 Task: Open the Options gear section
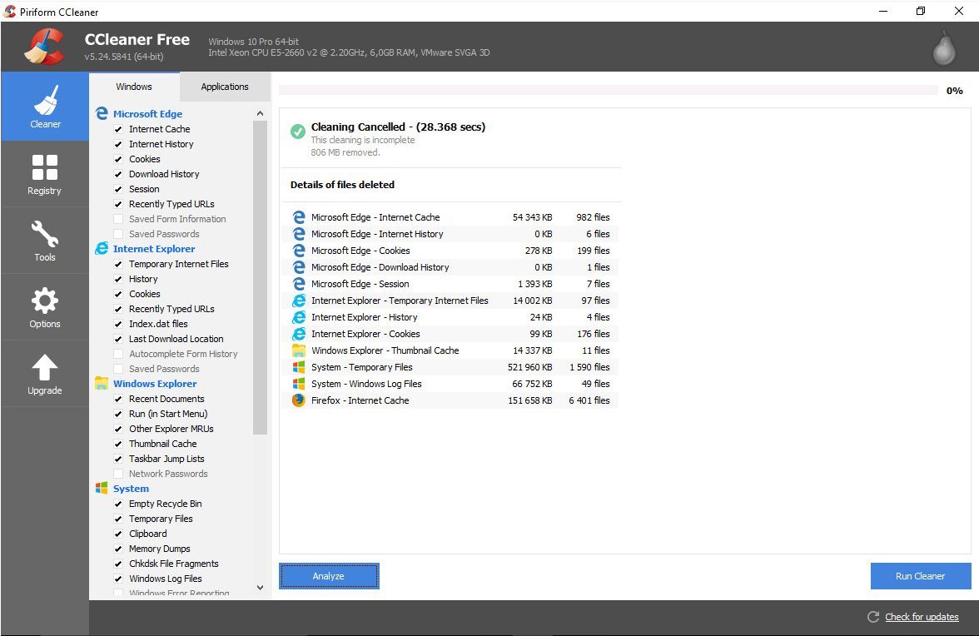pyautogui.click(x=45, y=306)
